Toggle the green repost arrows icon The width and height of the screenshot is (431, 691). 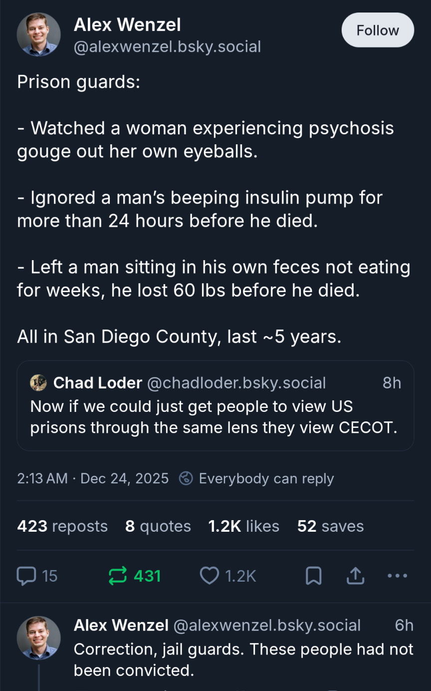point(118,576)
